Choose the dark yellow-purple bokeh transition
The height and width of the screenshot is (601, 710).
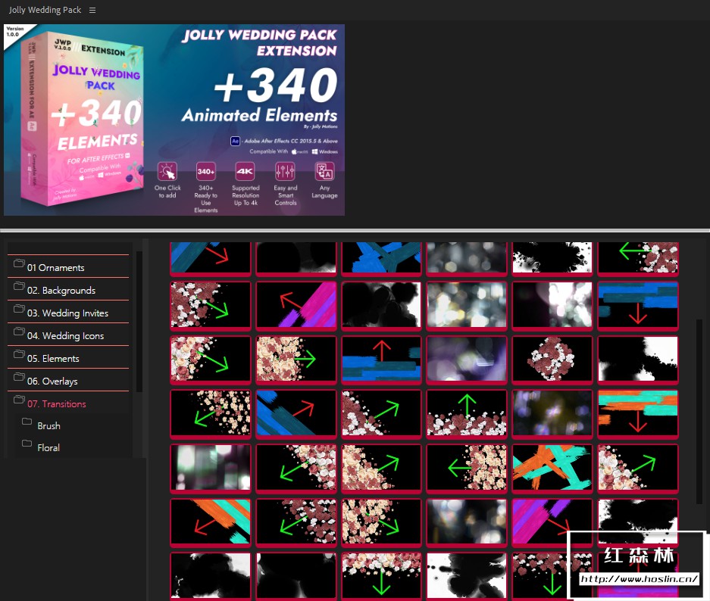552,414
